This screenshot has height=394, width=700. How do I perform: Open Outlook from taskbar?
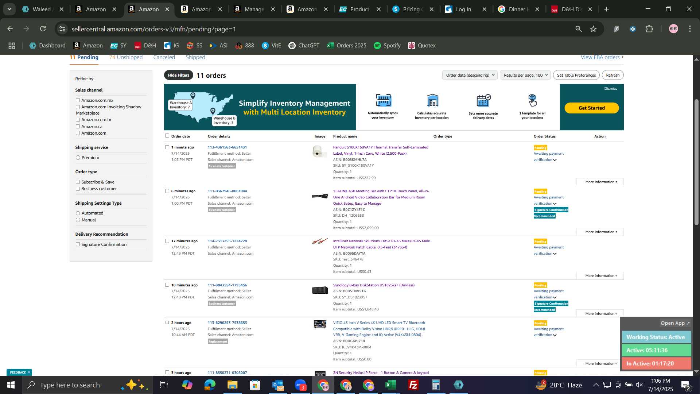click(x=278, y=385)
